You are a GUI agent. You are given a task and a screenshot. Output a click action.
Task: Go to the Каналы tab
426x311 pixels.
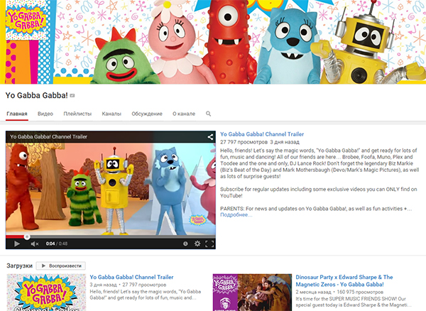pos(111,114)
